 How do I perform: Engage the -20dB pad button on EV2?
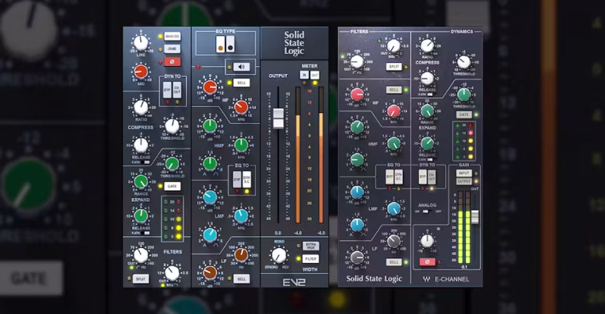coord(172,49)
